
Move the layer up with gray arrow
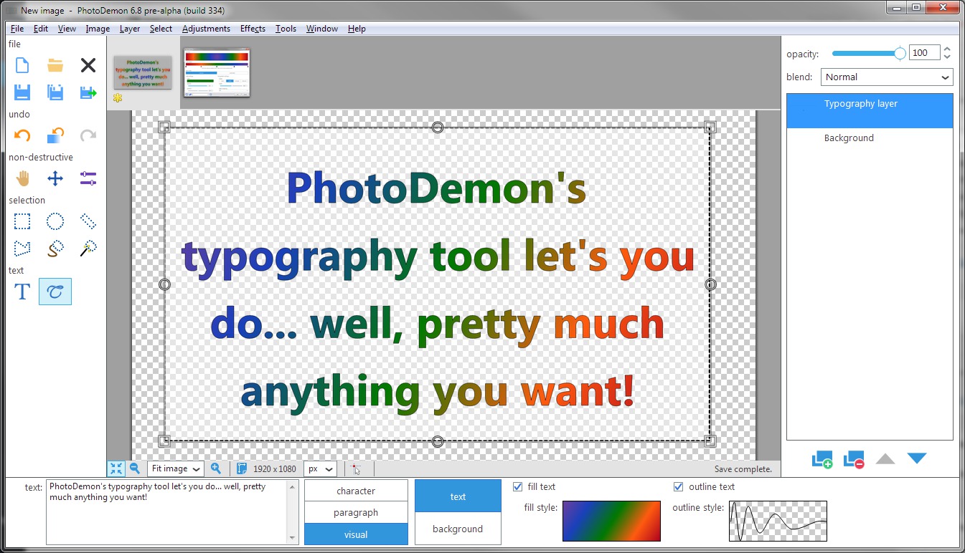tap(885, 458)
